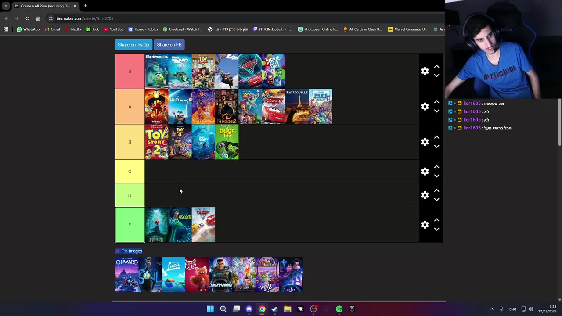Open the Home - Roblox bookmark
562x316 pixels.
143,29
